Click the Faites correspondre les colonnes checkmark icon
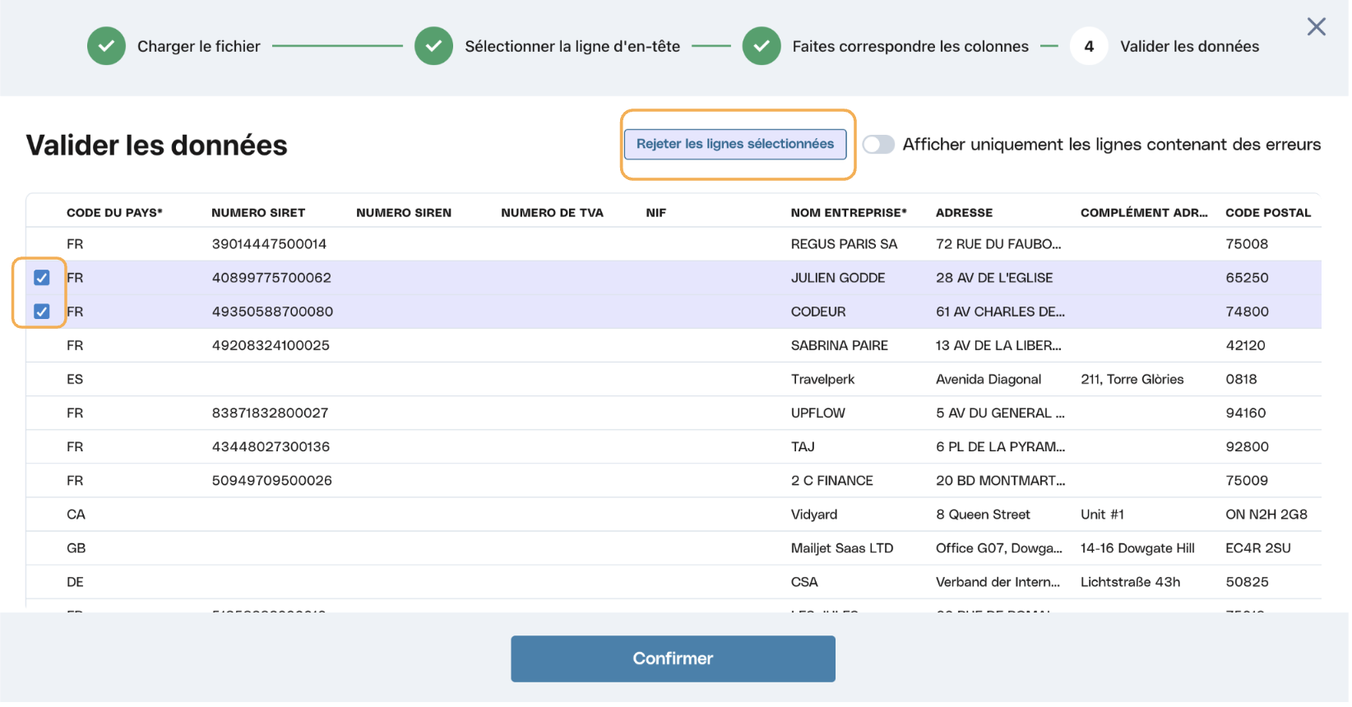Screen dimensions: 1352x707 [762, 46]
